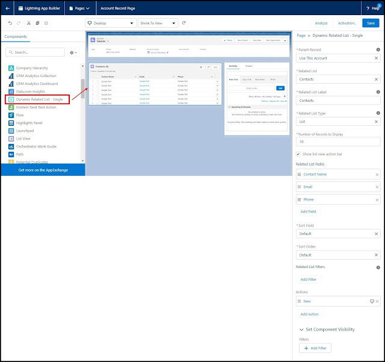Redo the last change
385x362 pixels.
pyautogui.click(x=19, y=23)
